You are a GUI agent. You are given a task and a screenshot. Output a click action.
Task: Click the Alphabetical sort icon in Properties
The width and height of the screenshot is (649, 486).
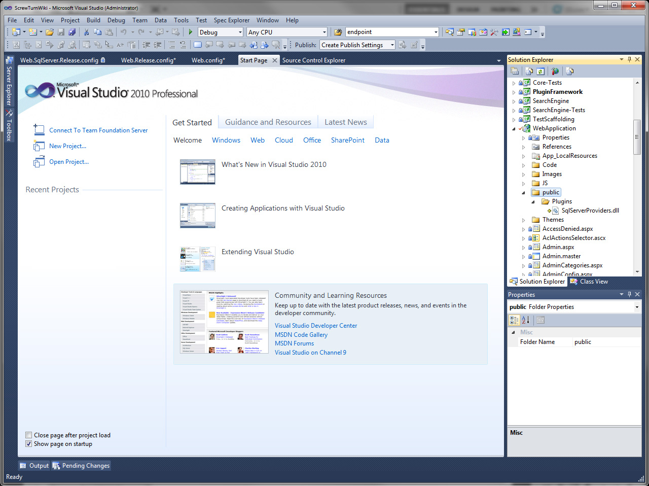[526, 320]
